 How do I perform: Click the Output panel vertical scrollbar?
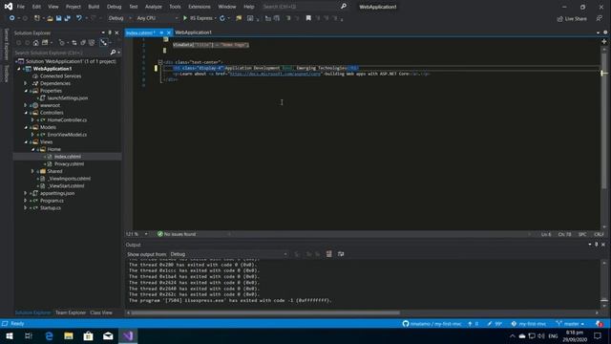coord(604,284)
